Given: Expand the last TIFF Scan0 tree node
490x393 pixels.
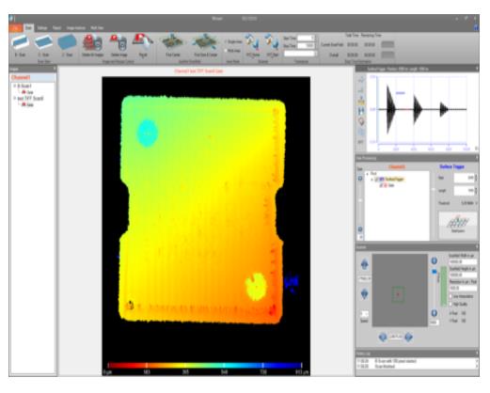Looking at the screenshot, I should click(14, 98).
